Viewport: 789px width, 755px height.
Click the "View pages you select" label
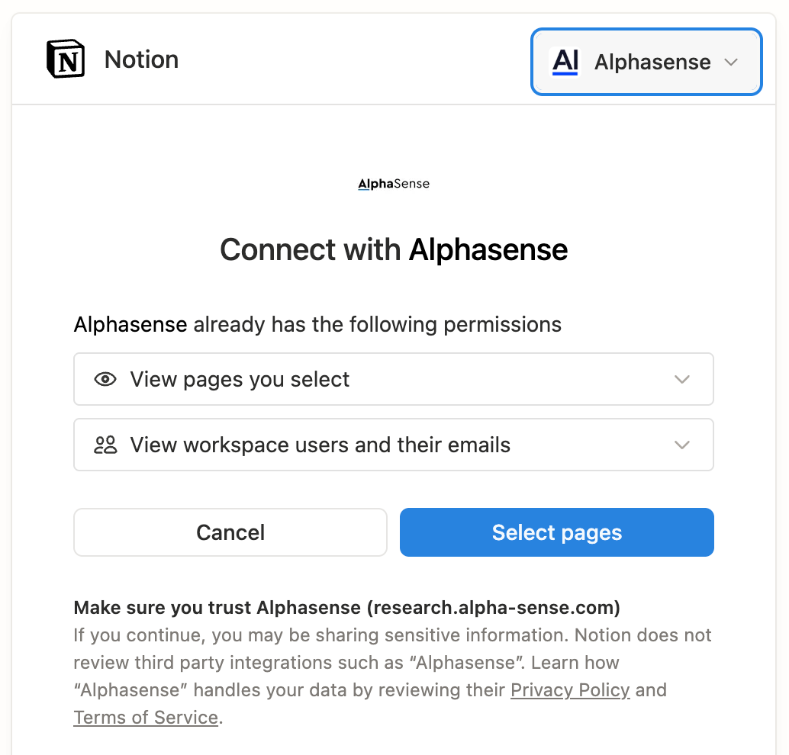[x=240, y=379]
